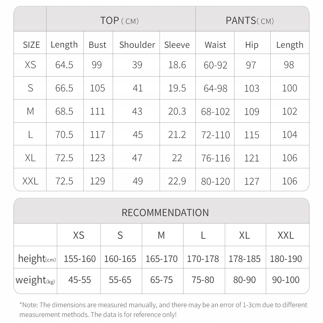Click the Waist column header
The image size is (323, 323).
tap(215, 45)
